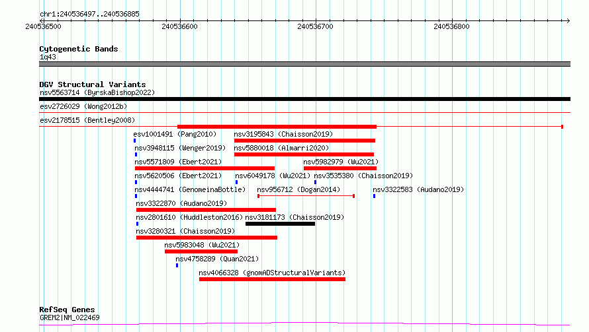The height and width of the screenshot is (332, 589).
Task: Click red bar under nsv5983048 (Wu2021)
Action: point(201,252)
